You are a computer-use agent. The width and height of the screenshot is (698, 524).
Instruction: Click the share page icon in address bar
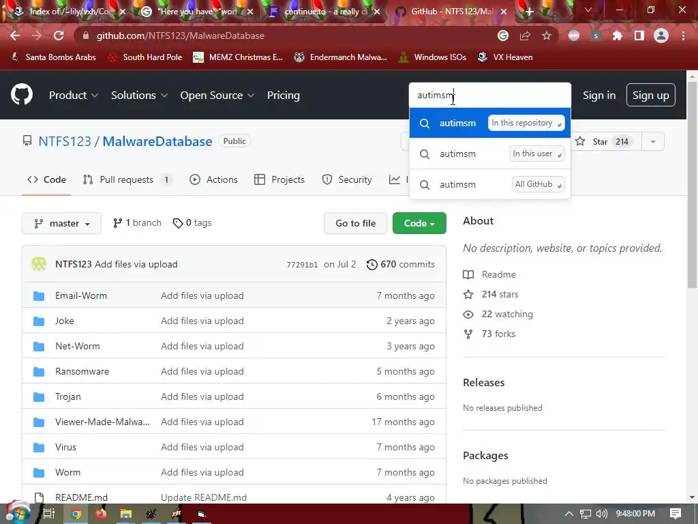(x=525, y=35)
